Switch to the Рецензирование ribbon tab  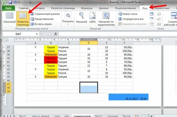(126, 8)
